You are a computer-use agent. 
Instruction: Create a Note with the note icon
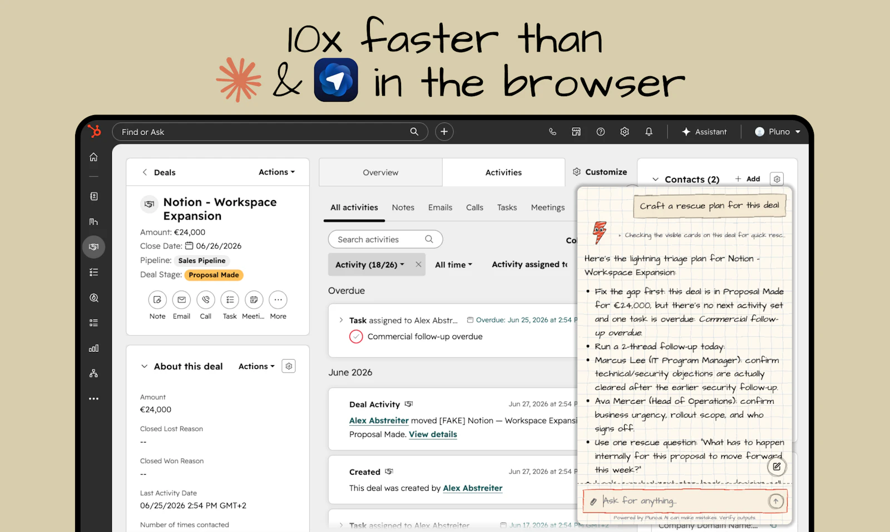[x=157, y=300]
